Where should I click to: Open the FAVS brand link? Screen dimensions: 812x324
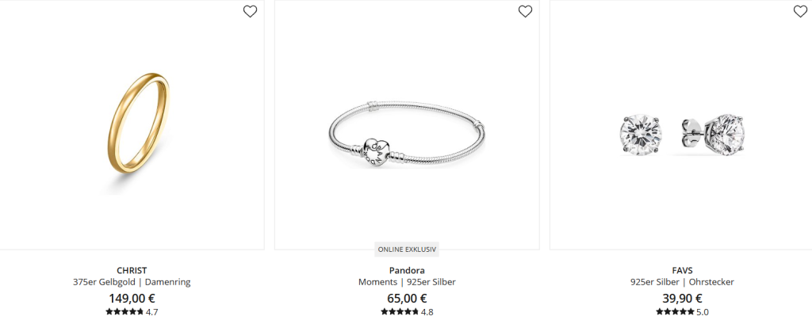coord(682,270)
